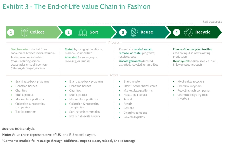The height and width of the screenshot is (150, 227).
Task: Select the number 4 circle badge
Action: 176,32
